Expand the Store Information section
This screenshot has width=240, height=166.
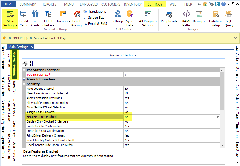tap(24, 79)
